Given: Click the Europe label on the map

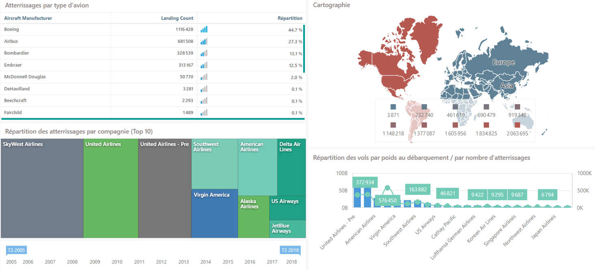Looking at the screenshot, I should click(x=504, y=62).
